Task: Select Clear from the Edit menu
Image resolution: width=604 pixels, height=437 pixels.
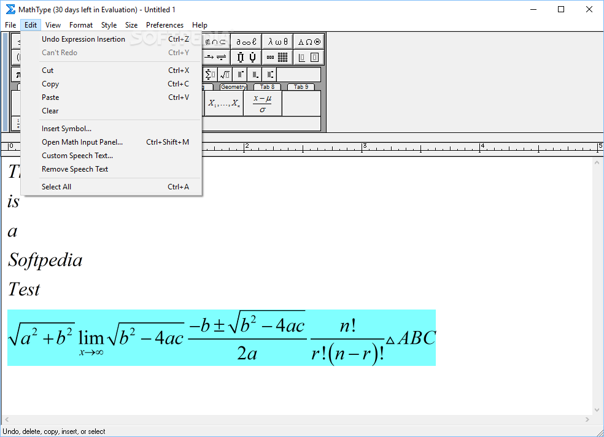Action: [112, 111]
